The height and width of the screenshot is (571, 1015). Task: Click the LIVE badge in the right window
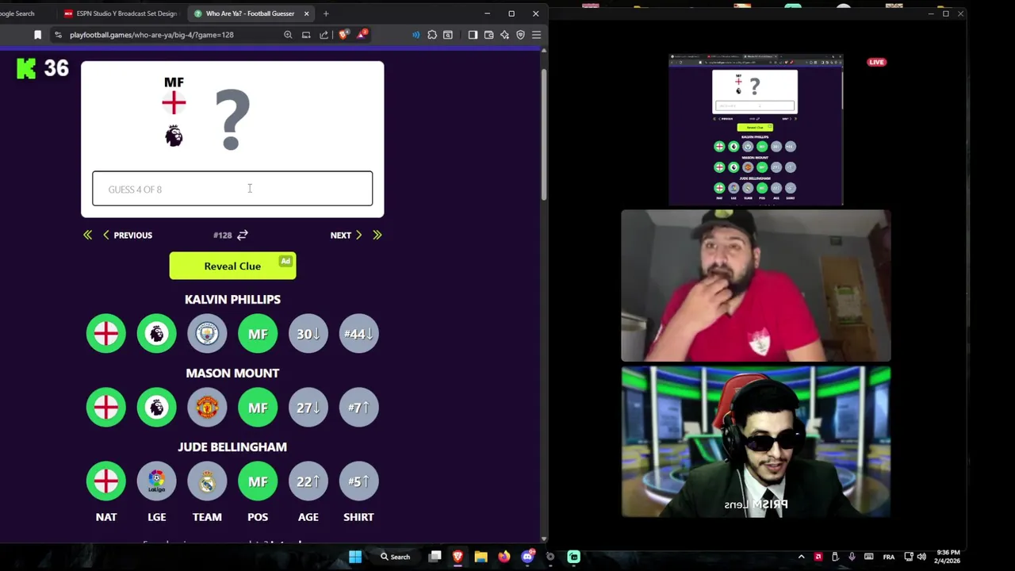876,62
